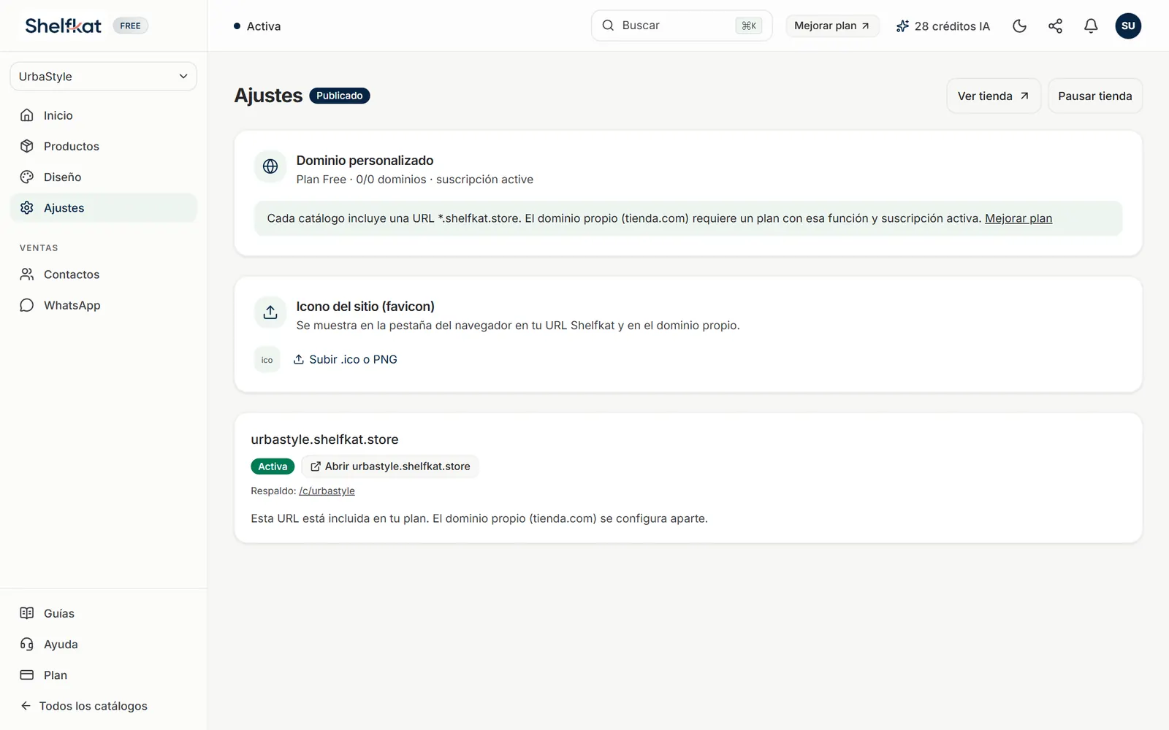This screenshot has width=1169, height=730.
Task: Open Plan page in sidebar
Action: click(x=103, y=675)
